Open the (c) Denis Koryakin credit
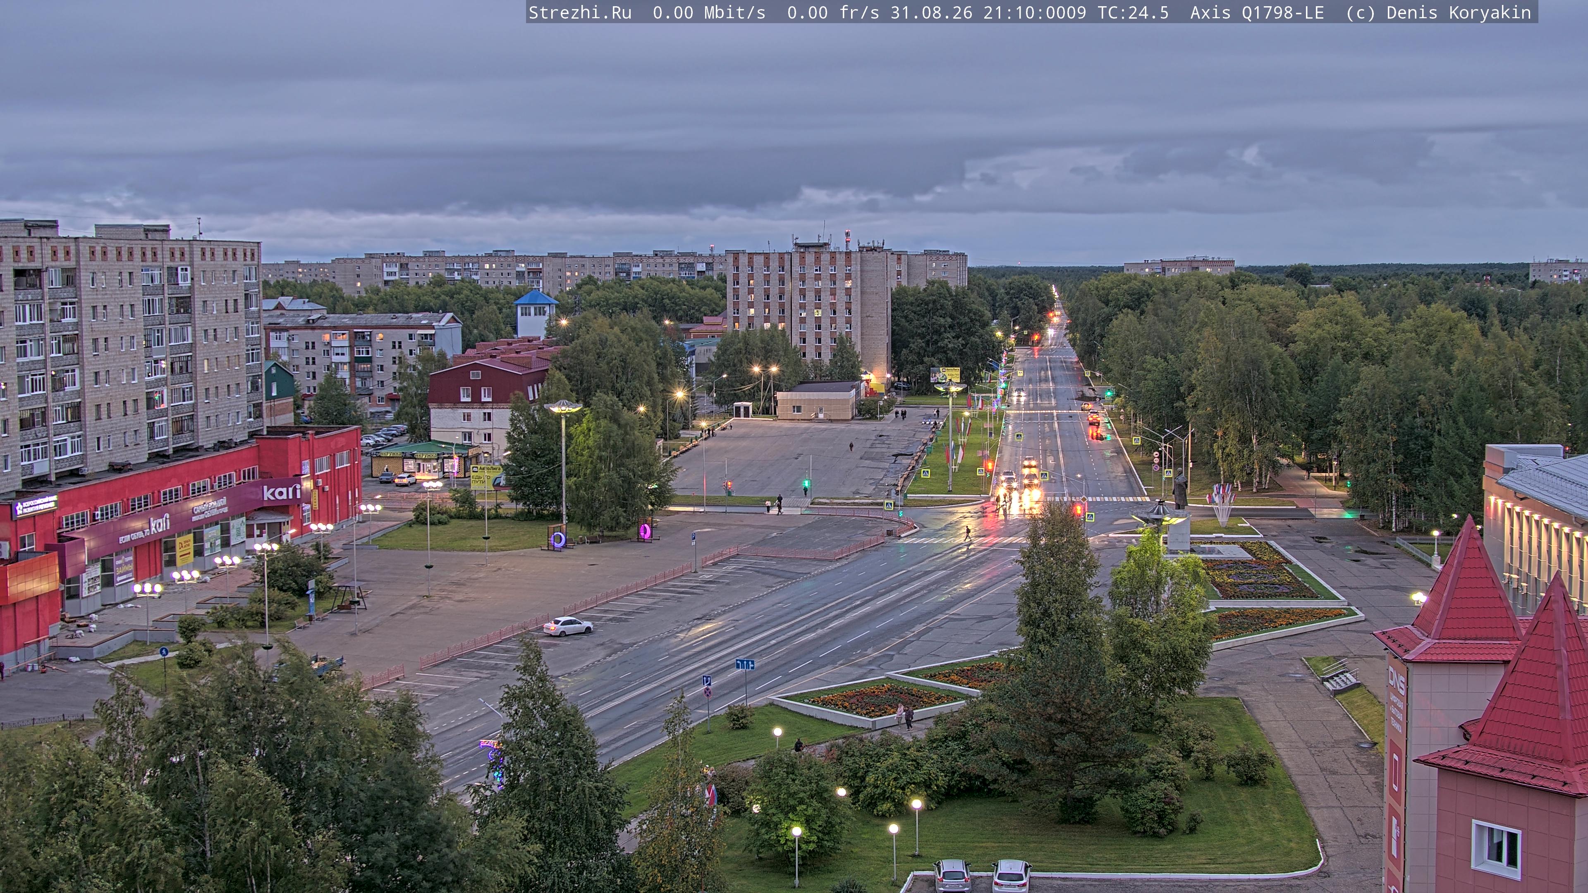Screen dimensions: 1588x893 click(x=1438, y=12)
